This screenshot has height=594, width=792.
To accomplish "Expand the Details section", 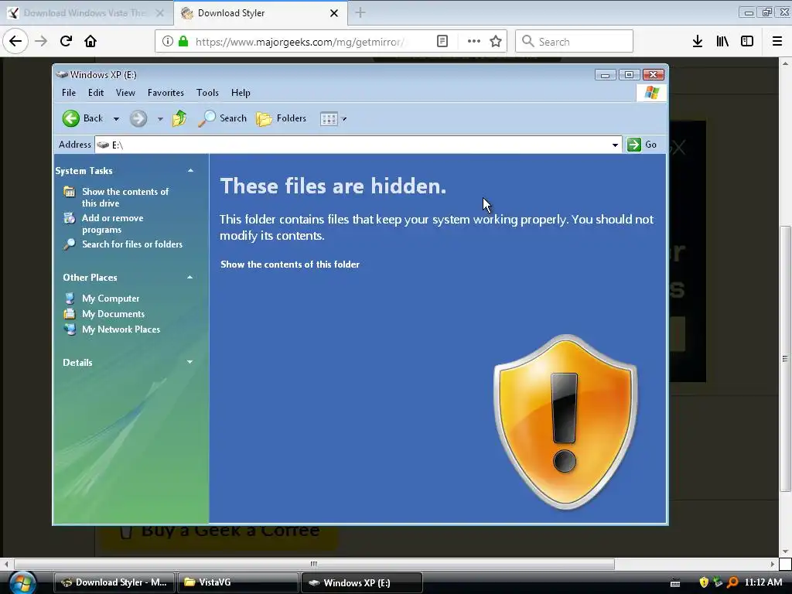I will (x=190, y=362).
